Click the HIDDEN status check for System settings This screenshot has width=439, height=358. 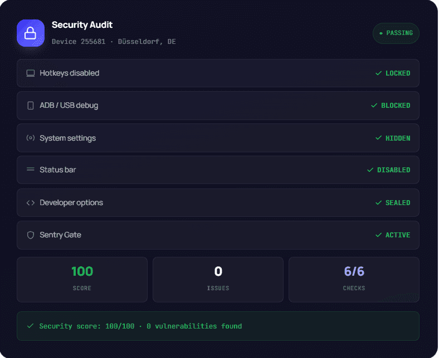click(393, 138)
